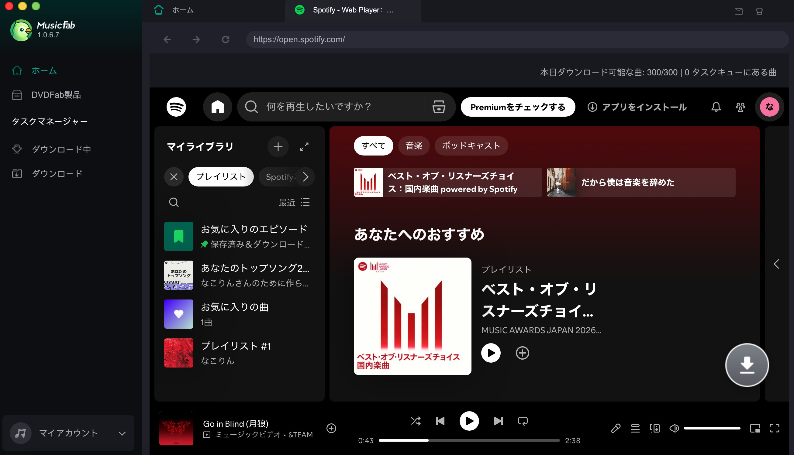Image resolution: width=794 pixels, height=455 pixels.
Task: Click the shop icon in title bar
Action: [759, 12]
